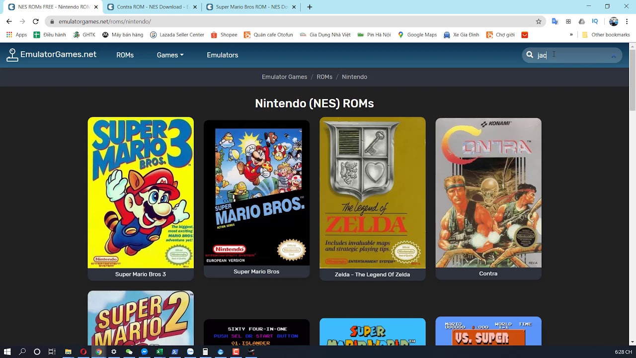The width and height of the screenshot is (636, 358).
Task: Expand the Games dropdown in the navbar
Action: tap(170, 55)
